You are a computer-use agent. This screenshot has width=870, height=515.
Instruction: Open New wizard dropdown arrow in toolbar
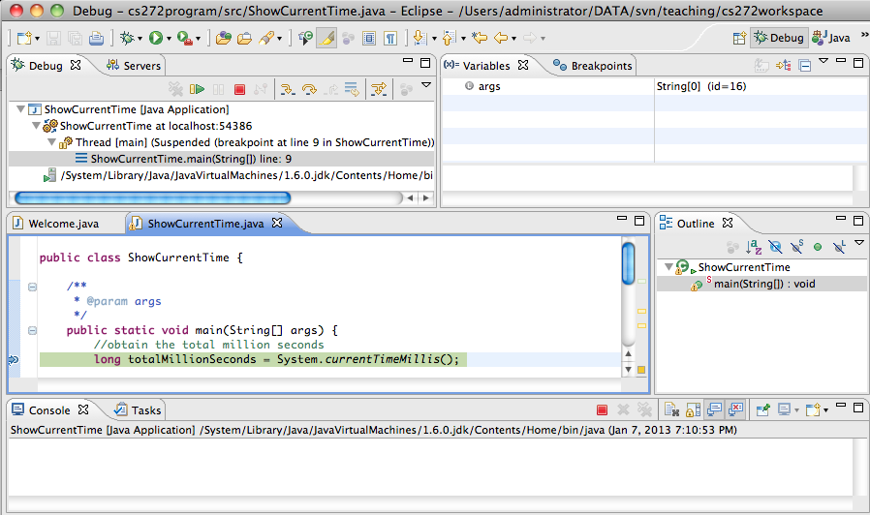pos(37,39)
